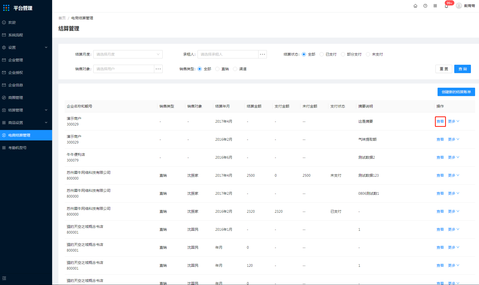479x285 pixels.
Task: Open the apps grid icon in header
Action: tap(435, 6)
